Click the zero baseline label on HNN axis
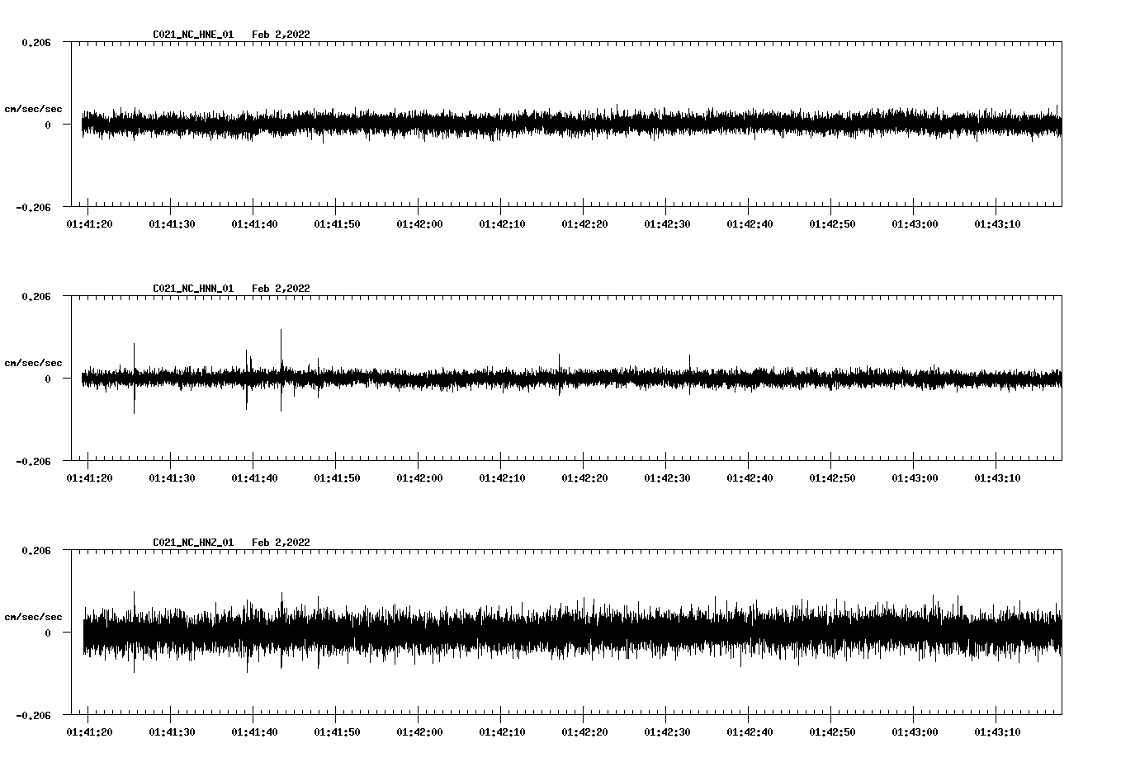Viewport: 1121px width, 762px height. [x=47, y=379]
